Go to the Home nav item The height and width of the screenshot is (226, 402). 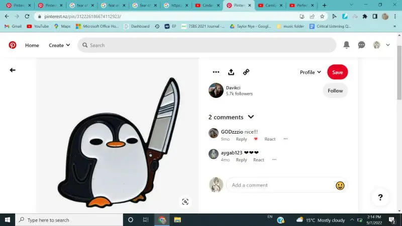pyautogui.click(x=32, y=45)
